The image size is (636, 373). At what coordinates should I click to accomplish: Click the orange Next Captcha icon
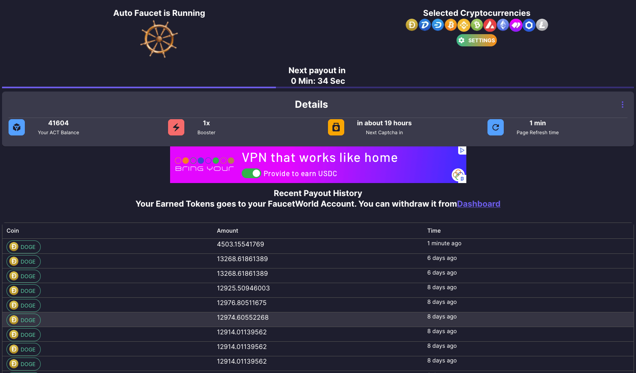point(336,127)
